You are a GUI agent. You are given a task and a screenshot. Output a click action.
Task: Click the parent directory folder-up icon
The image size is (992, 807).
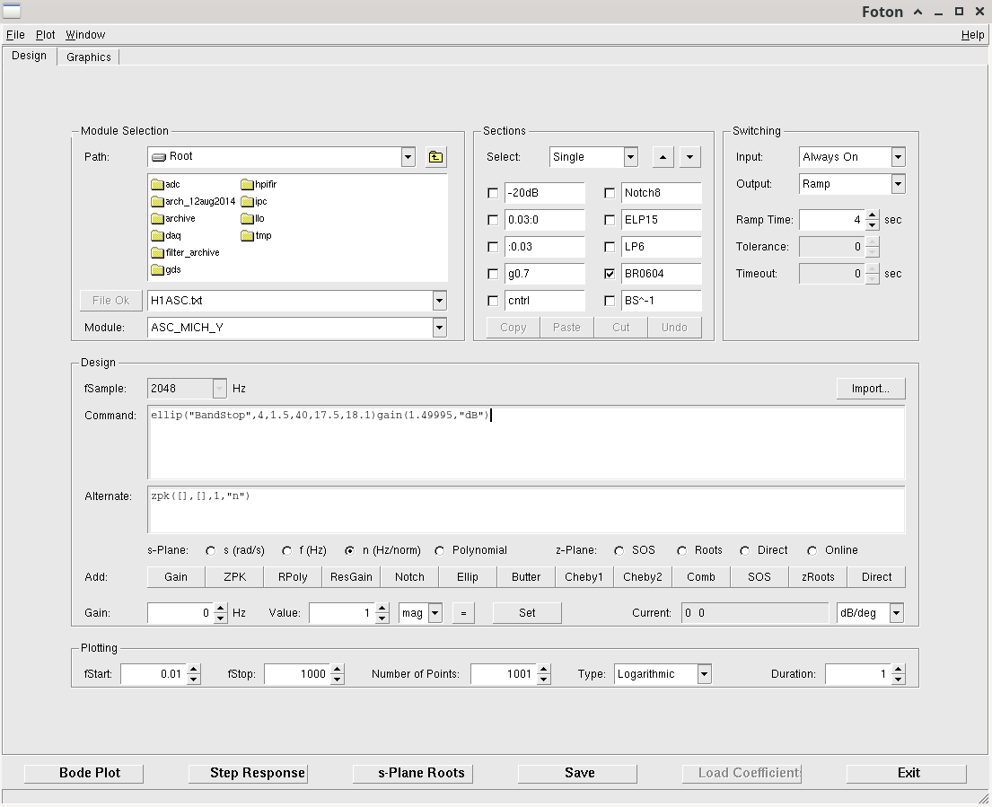click(x=435, y=157)
